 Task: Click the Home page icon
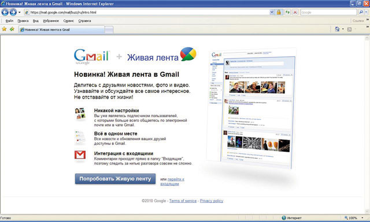(x=337, y=29)
